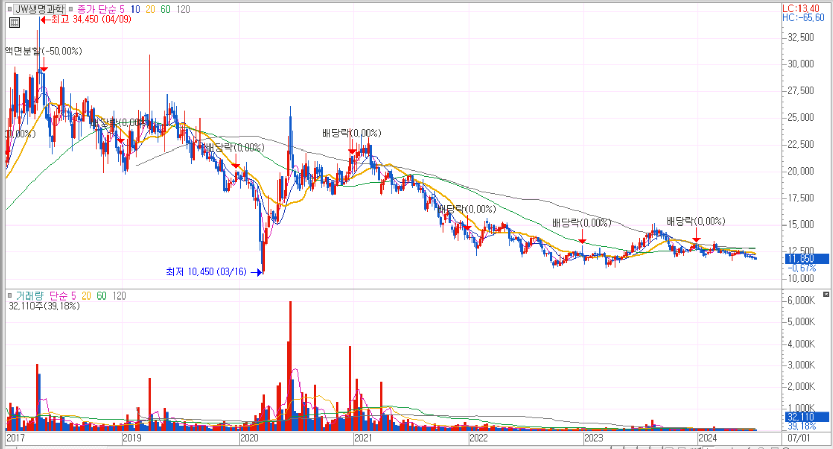Screen dimensions: 833x449
Task: Select the volume moving average period 60
Action: 102,296
